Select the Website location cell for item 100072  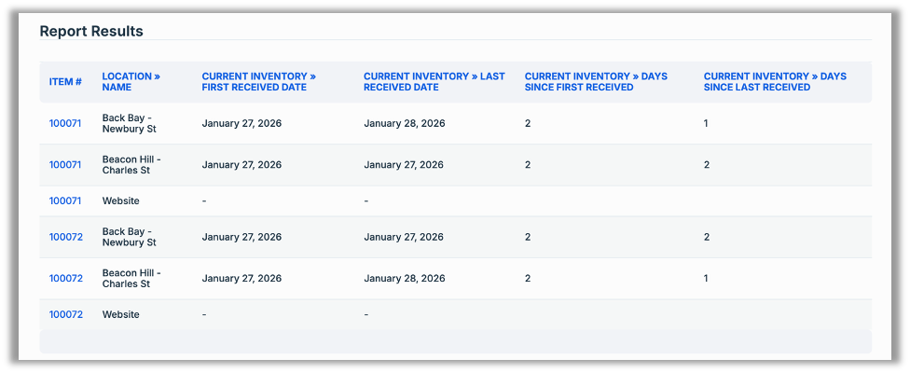pyautogui.click(x=120, y=314)
